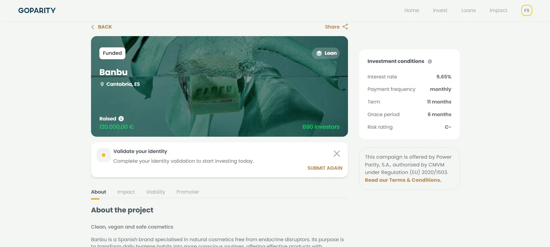This screenshot has width=550, height=247.
Task: Open Read our Terms & Conditions link
Action: [x=403, y=180]
